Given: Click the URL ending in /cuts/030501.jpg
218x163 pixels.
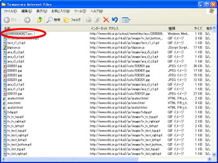Looking at the screenshot, I should pos(119,66).
